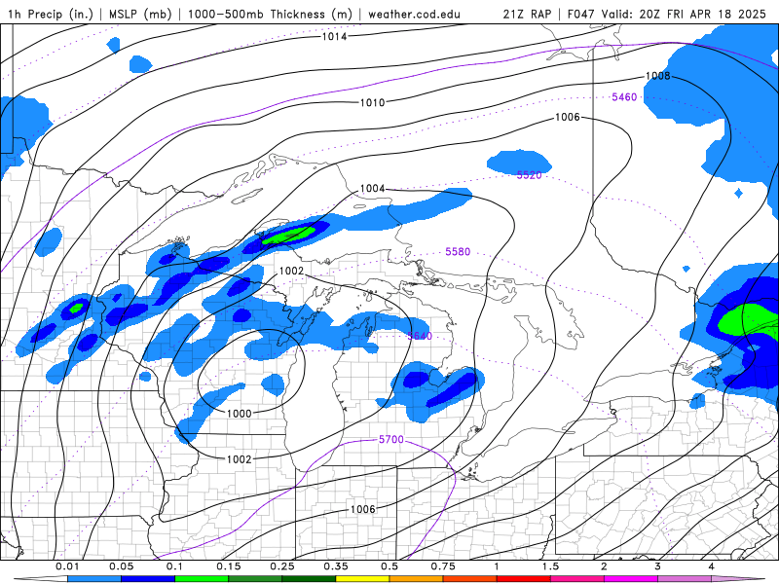The width and height of the screenshot is (779, 584).
Task: Select the 1000 isobar label at low center
Action: click(x=239, y=414)
